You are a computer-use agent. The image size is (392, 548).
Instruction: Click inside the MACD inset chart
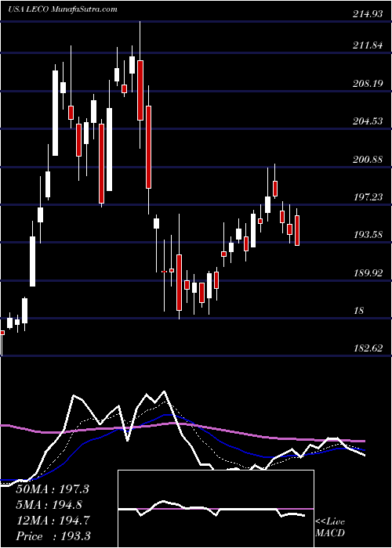(216, 509)
